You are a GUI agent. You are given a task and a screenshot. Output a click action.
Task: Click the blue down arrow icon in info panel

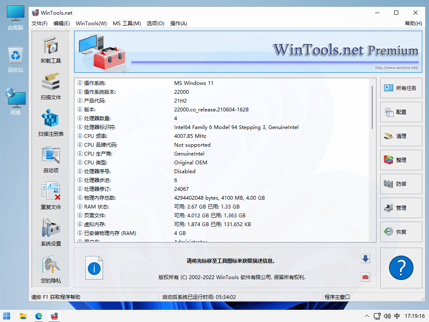pyautogui.click(x=365, y=259)
